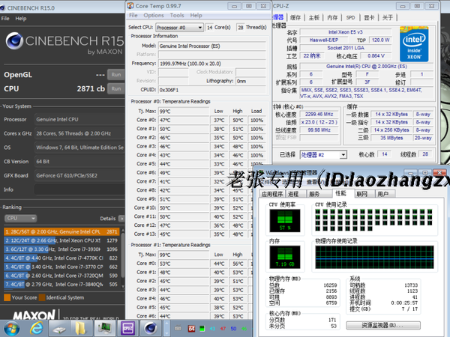Click the drive icon in the taskbar

pos(60,327)
